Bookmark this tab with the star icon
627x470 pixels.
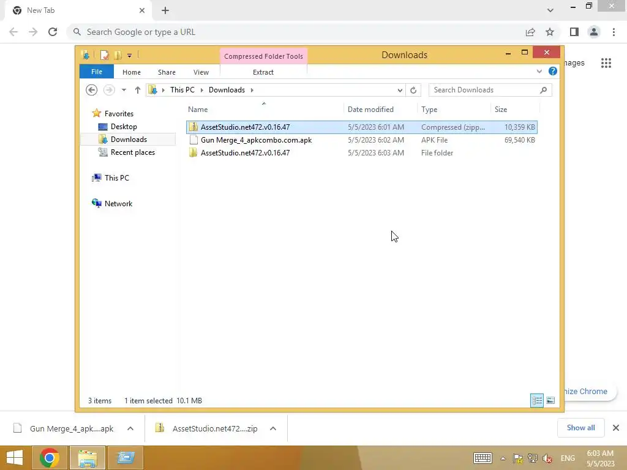[550, 32]
